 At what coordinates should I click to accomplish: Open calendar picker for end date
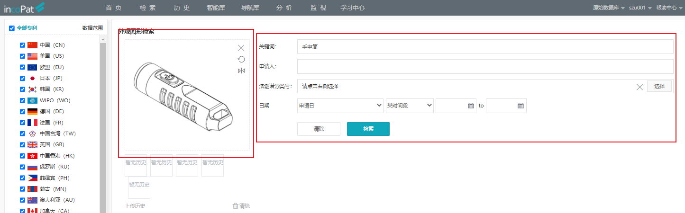click(521, 106)
